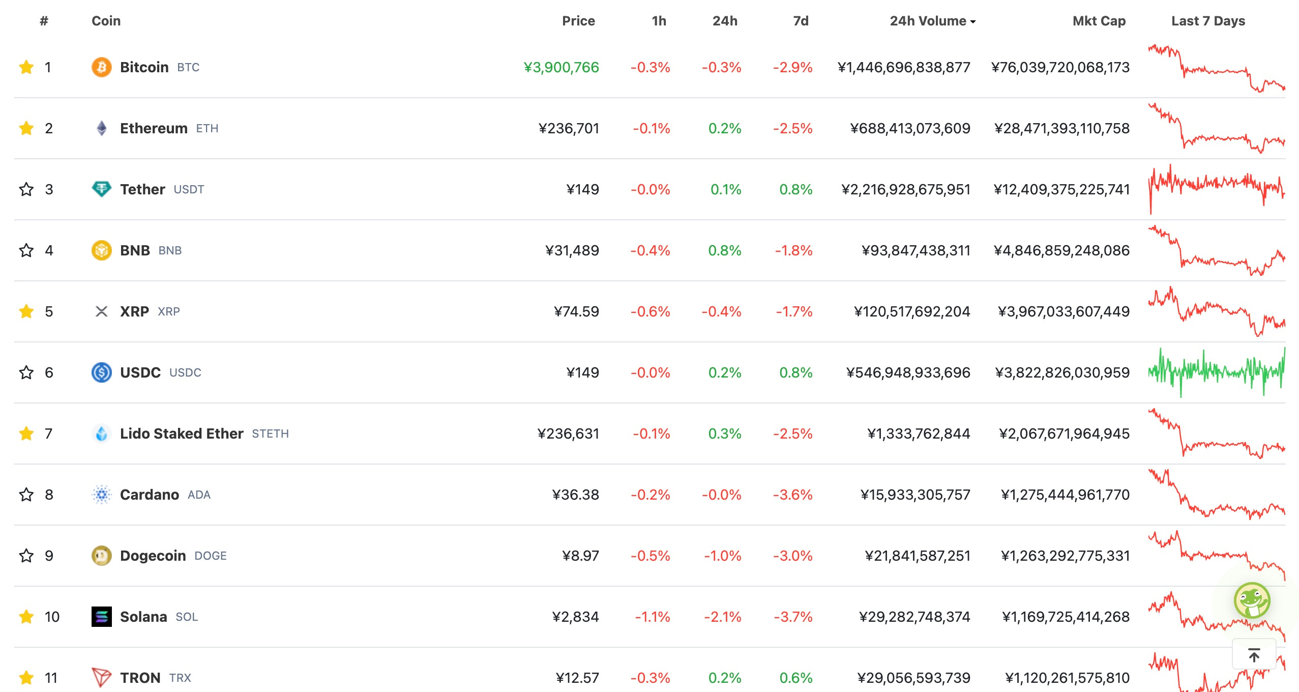The height and width of the screenshot is (692, 1299).
Task: Click the Tether coin logo
Action: 102,189
